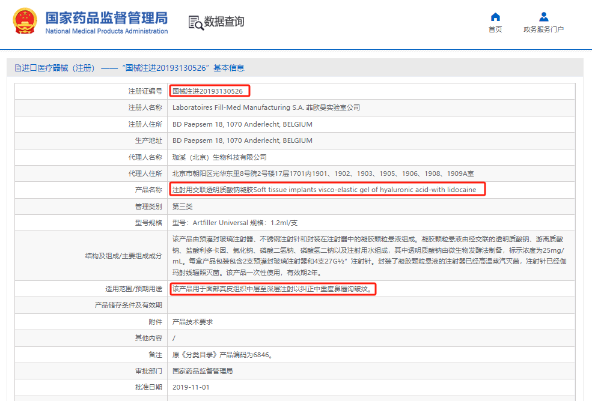Click the 附件 label

point(156,322)
